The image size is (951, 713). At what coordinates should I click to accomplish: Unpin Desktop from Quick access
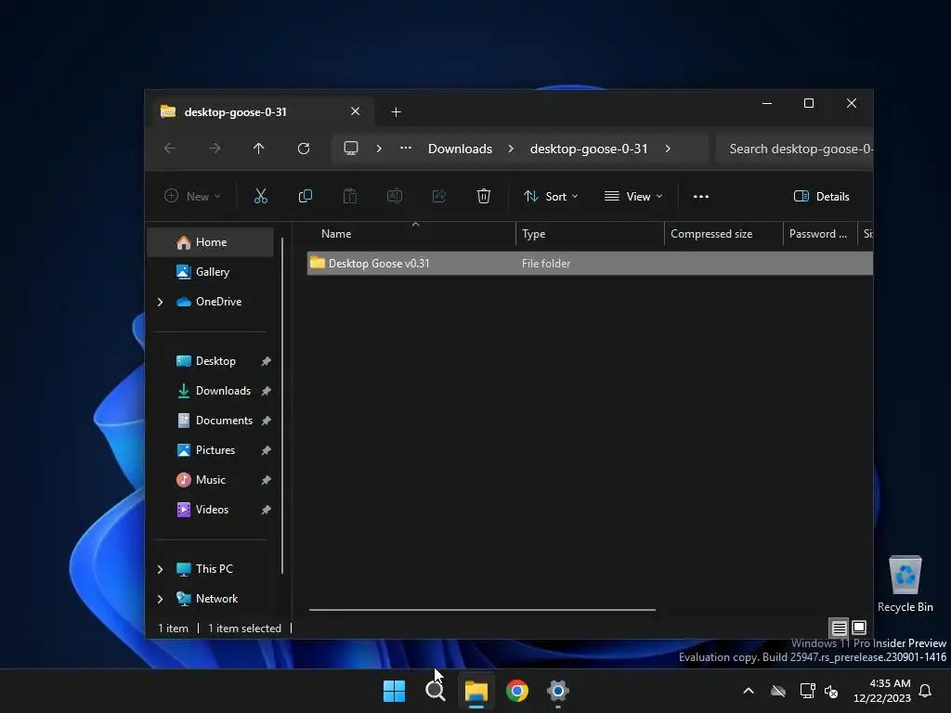tap(266, 361)
